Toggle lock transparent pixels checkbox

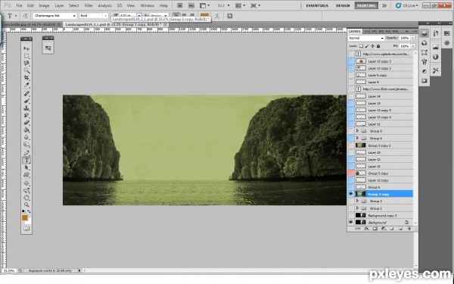(x=361, y=45)
